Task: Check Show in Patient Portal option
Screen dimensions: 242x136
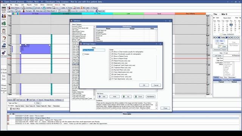Action: pos(110,59)
